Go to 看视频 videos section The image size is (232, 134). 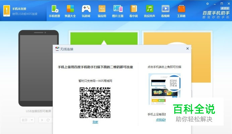(165, 11)
